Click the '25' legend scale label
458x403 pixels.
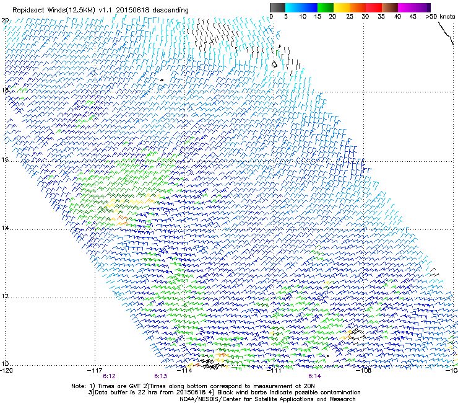tap(350, 17)
